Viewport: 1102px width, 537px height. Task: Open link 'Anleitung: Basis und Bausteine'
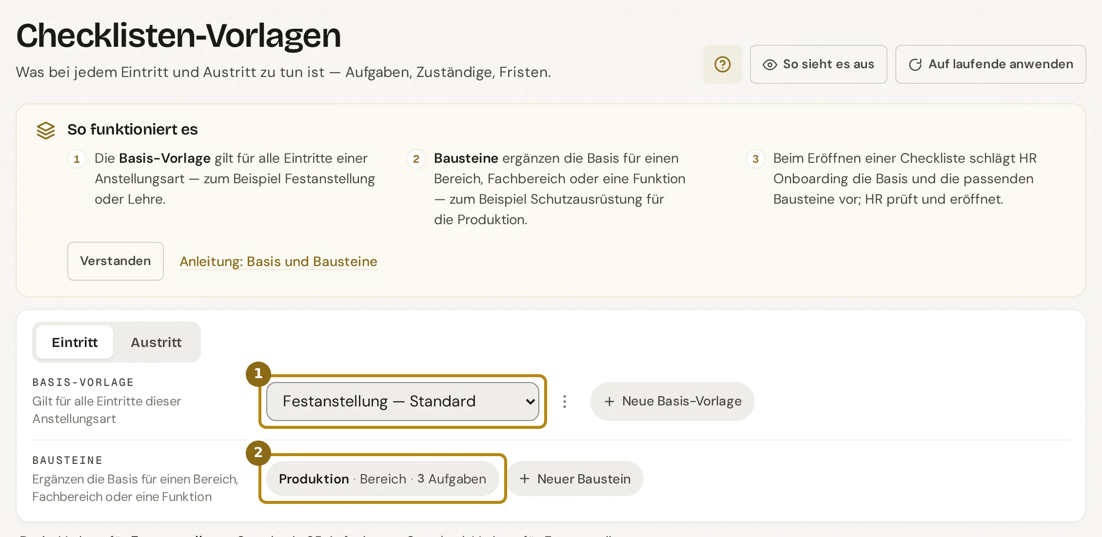[x=278, y=262]
